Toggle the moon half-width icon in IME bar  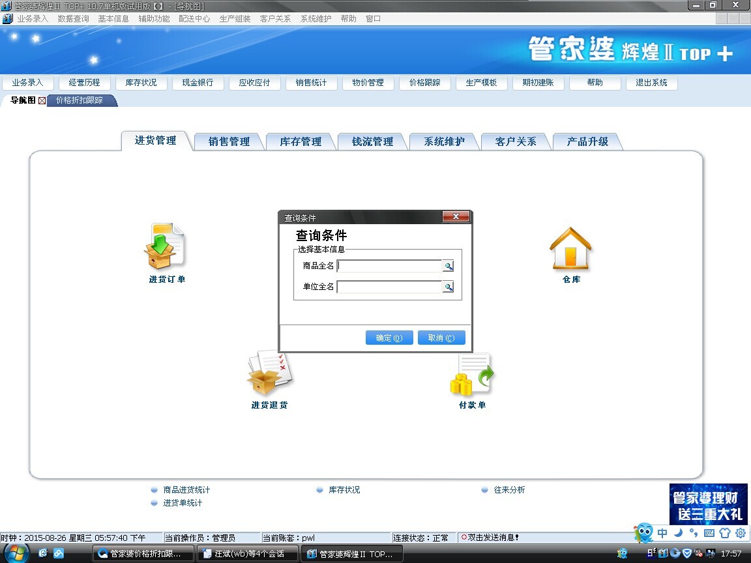click(x=678, y=533)
